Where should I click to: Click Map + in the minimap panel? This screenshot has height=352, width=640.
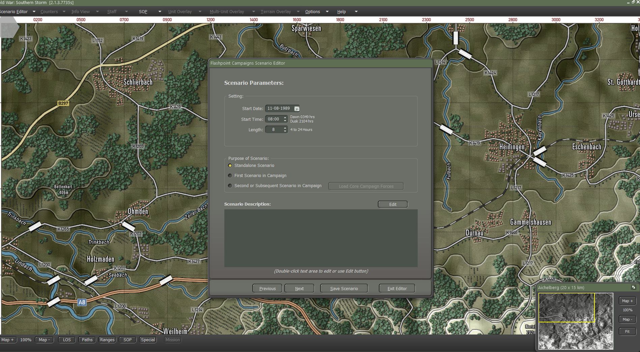pos(628,301)
